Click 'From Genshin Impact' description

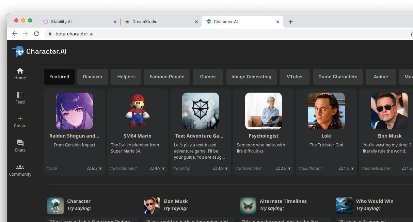[75, 145]
